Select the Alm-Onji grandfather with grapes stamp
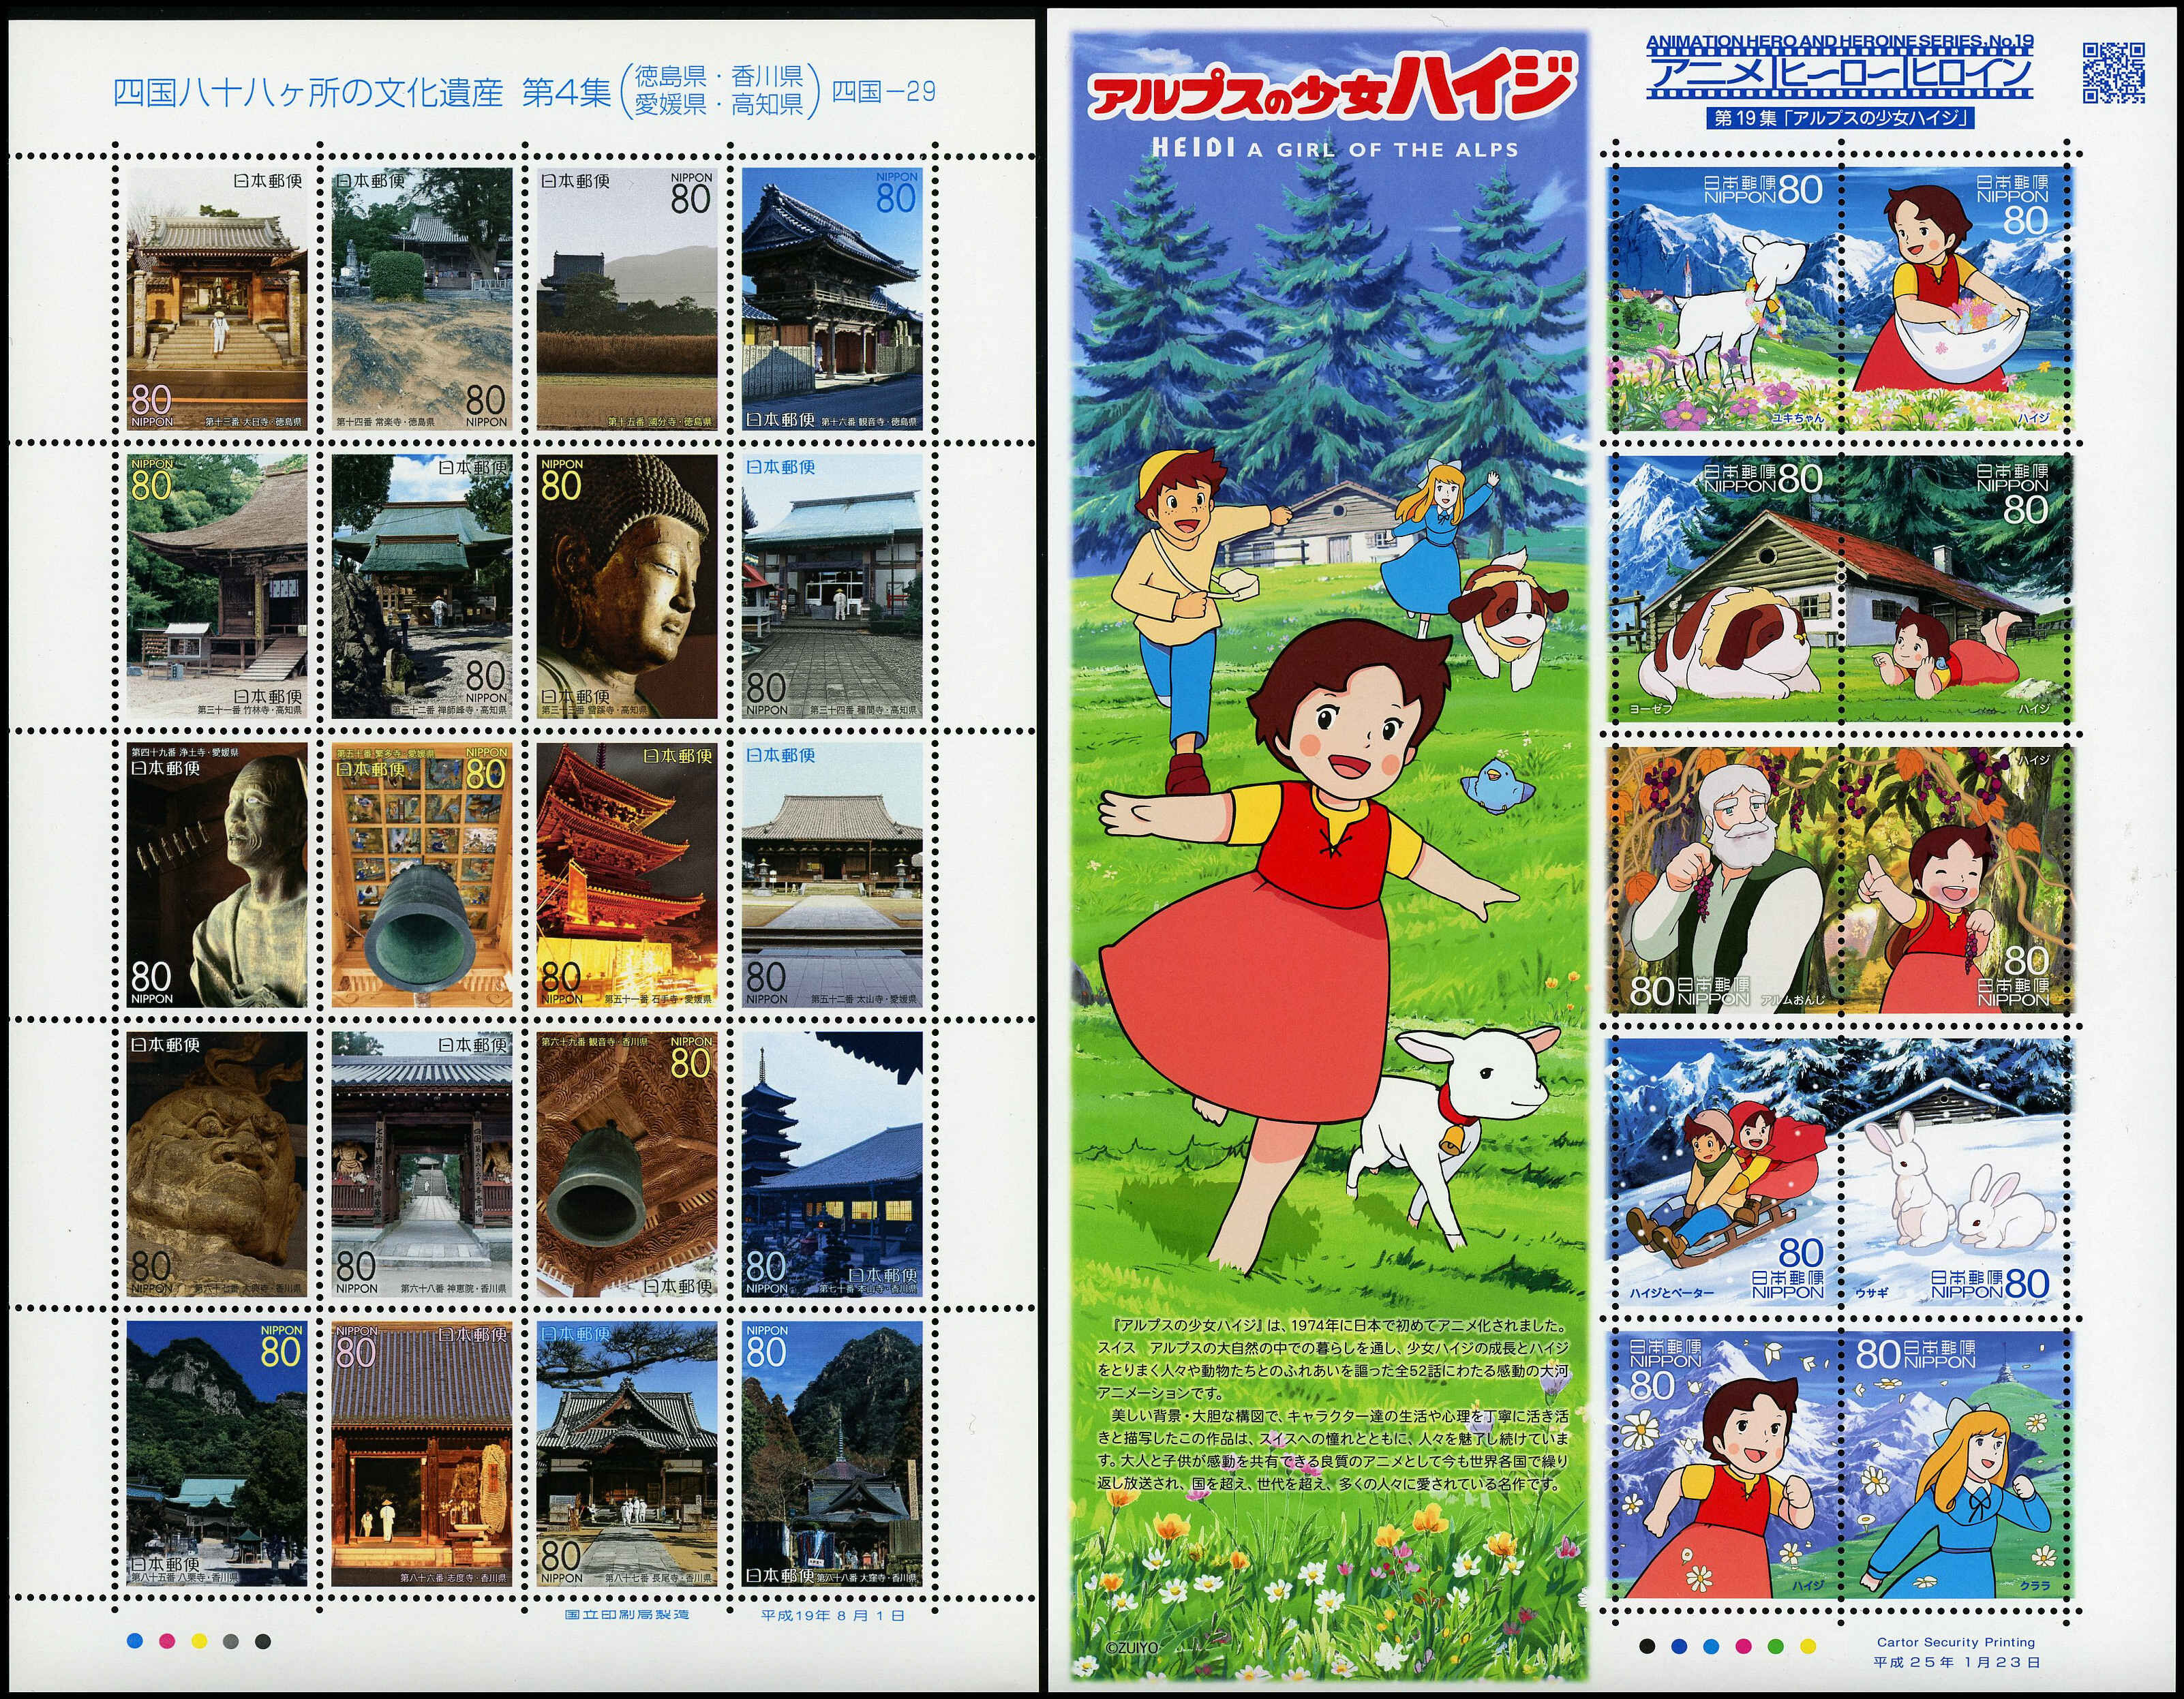The width and height of the screenshot is (2184, 1699). coord(1724,879)
